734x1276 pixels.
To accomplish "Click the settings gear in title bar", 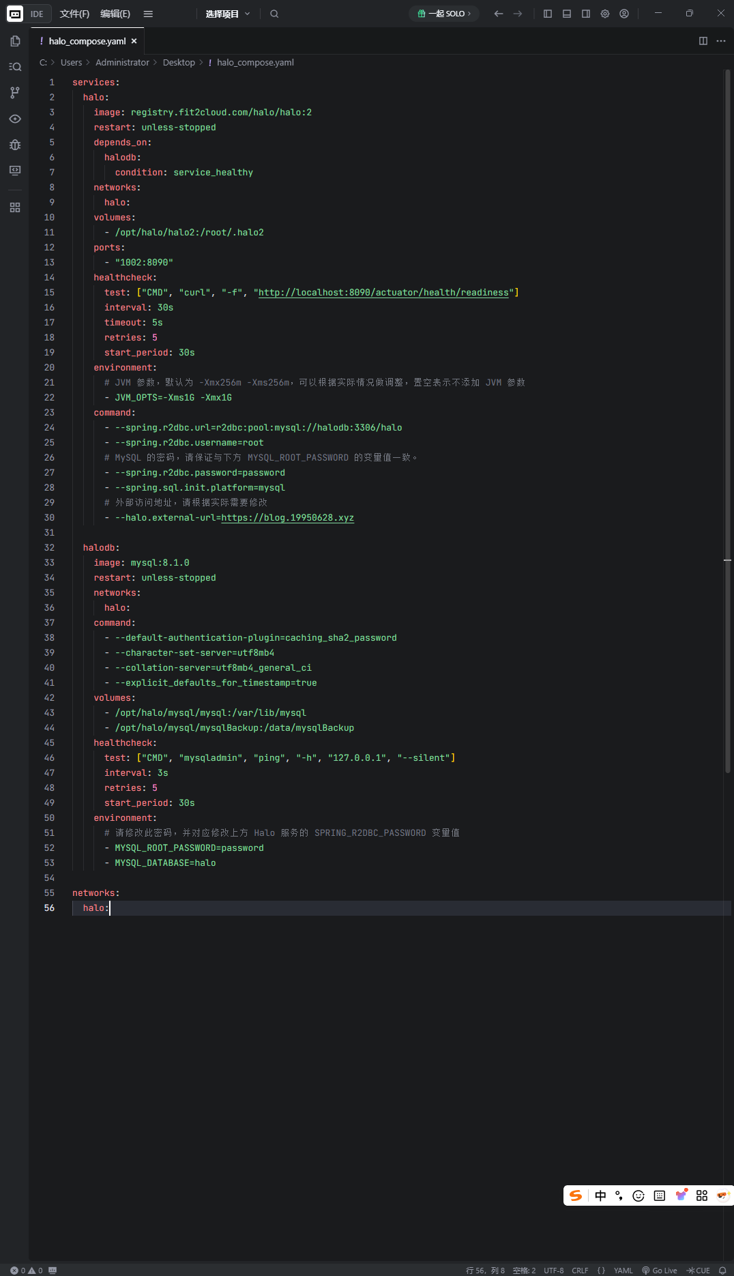I will pyautogui.click(x=604, y=14).
